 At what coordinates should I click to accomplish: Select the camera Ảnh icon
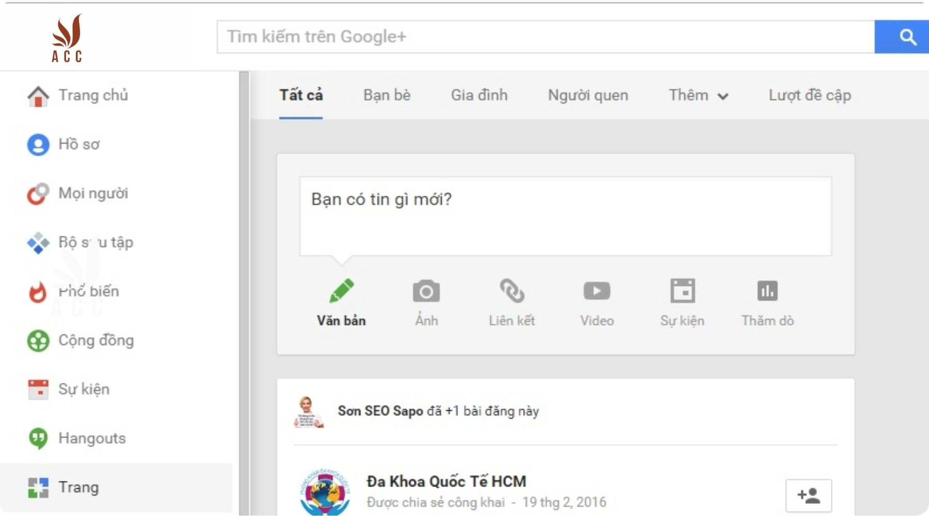(426, 291)
